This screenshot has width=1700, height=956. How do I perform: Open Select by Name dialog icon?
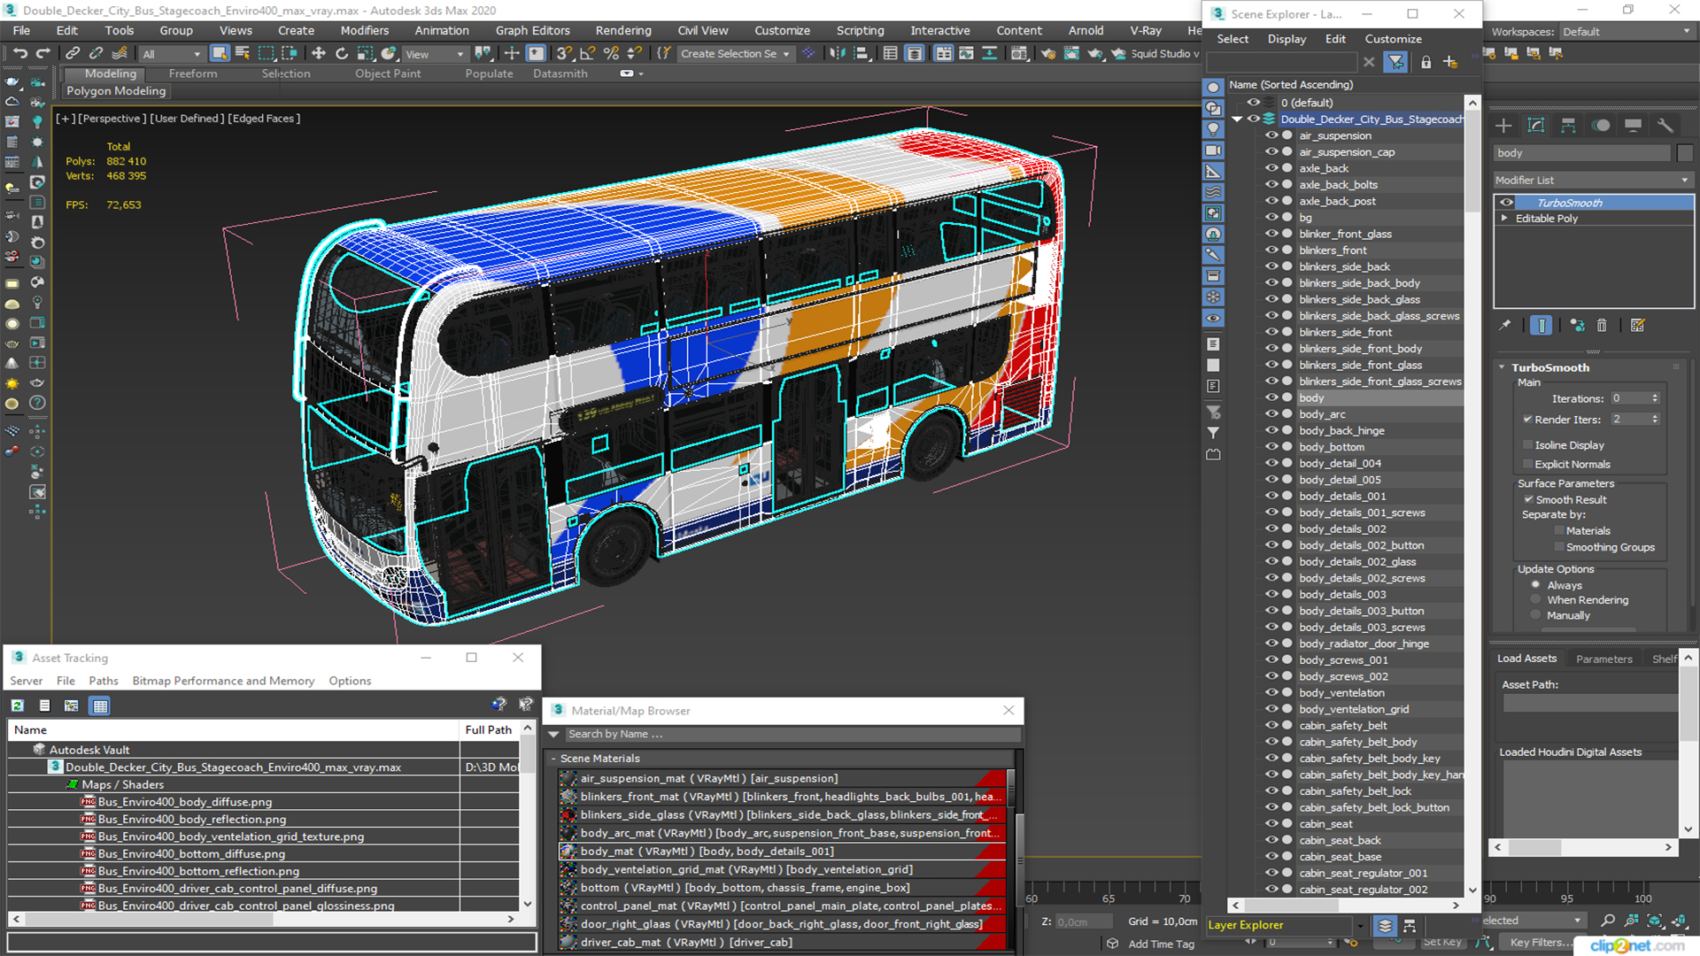pyautogui.click(x=243, y=54)
